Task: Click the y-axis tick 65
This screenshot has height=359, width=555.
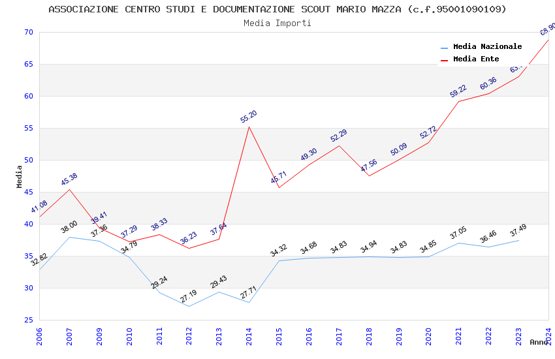Action: (x=29, y=64)
